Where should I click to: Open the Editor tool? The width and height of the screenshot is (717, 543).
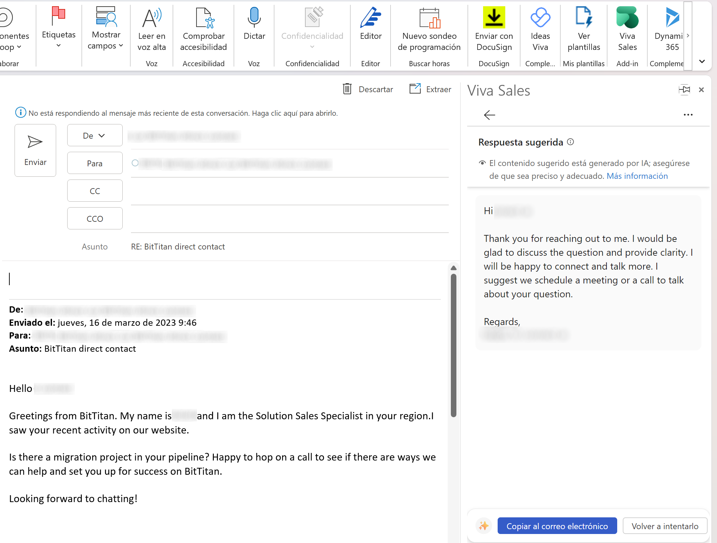(370, 24)
